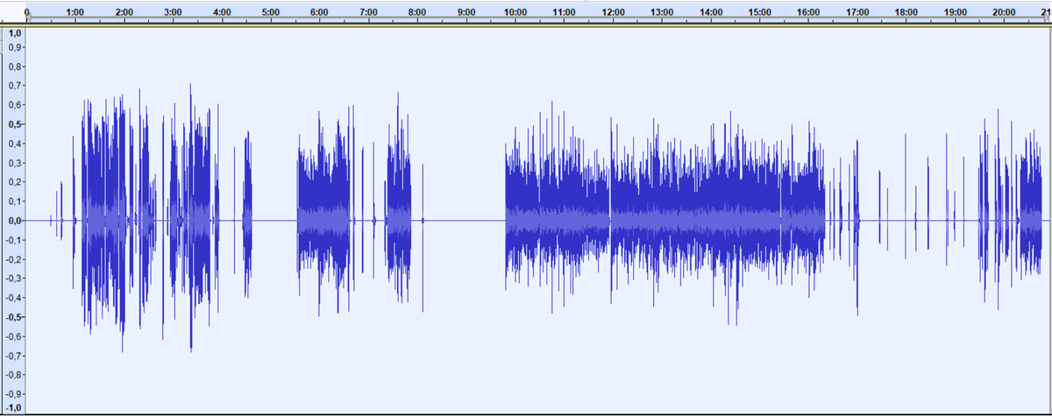Click the 9:00 label on the timeline
Screen dimensions: 1052x416
pos(466,13)
